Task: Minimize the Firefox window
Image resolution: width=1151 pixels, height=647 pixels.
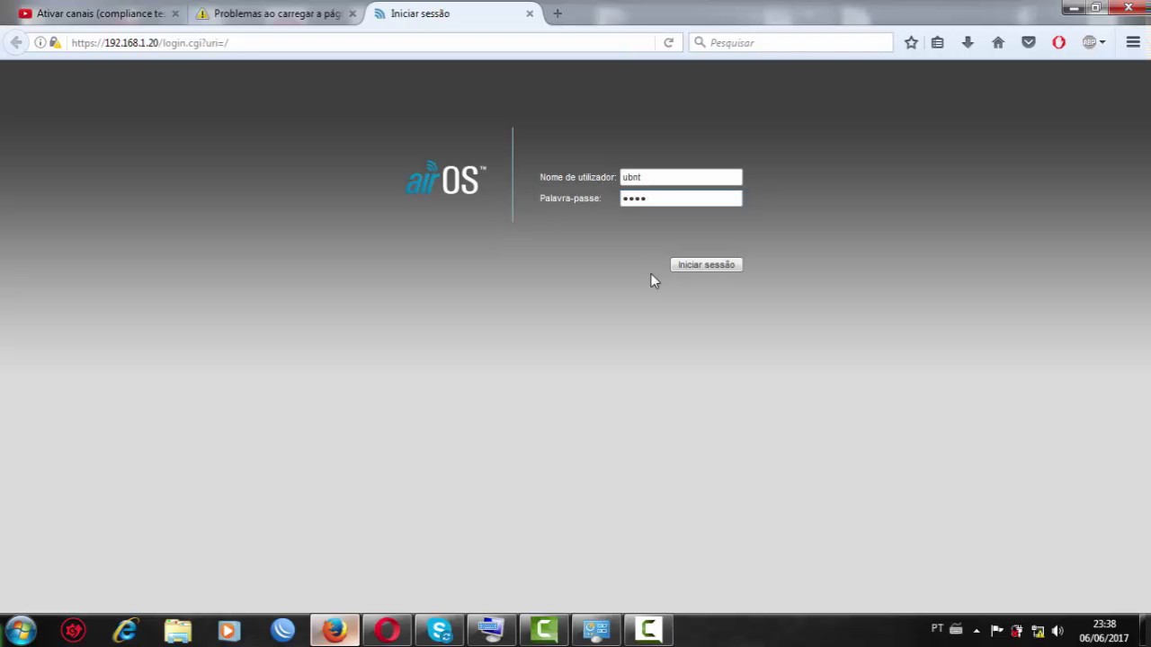Action: pos(1073,8)
